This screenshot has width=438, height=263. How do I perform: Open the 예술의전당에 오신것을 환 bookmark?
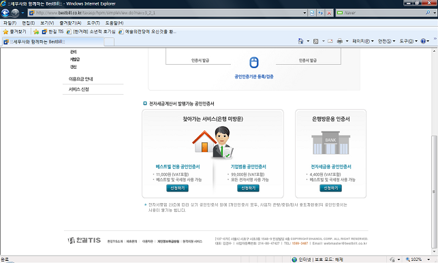tap(147, 32)
